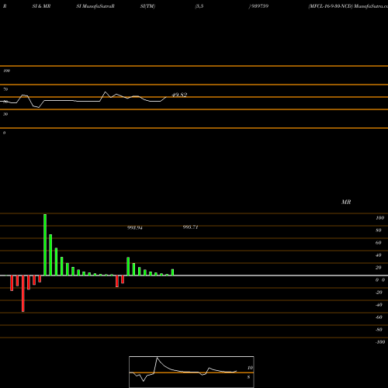Click the RSI value '49.82' label
This screenshot has height=388, width=388.
[x=179, y=95]
